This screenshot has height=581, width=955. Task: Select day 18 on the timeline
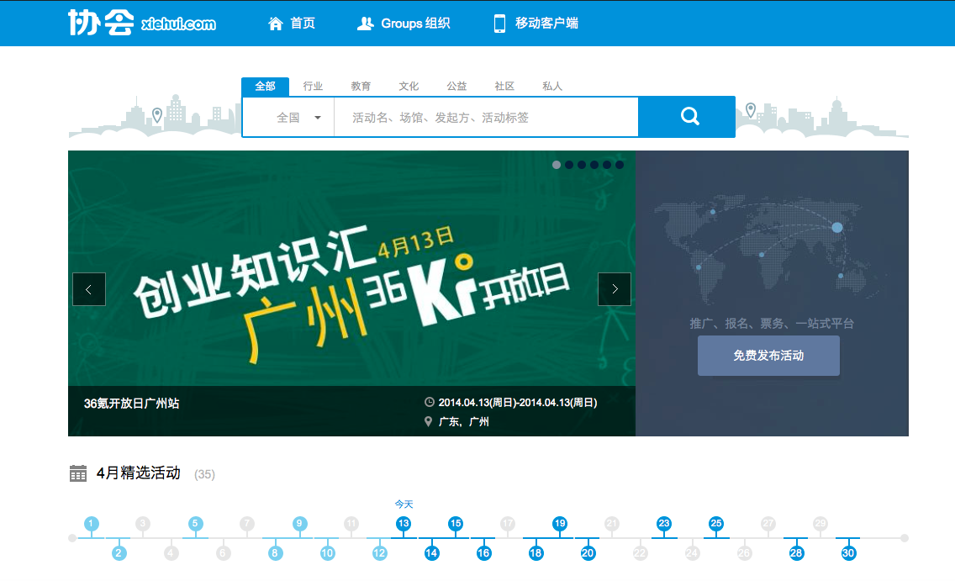536,553
